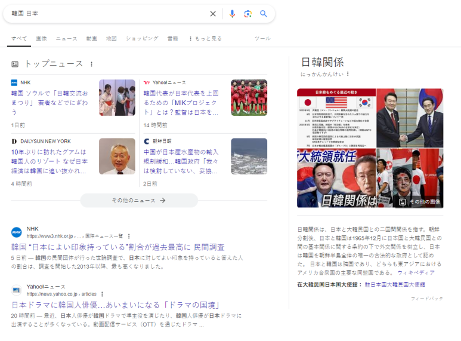This screenshot has height=341, width=461.
Task: Open the ツール search tools
Action: (262, 38)
